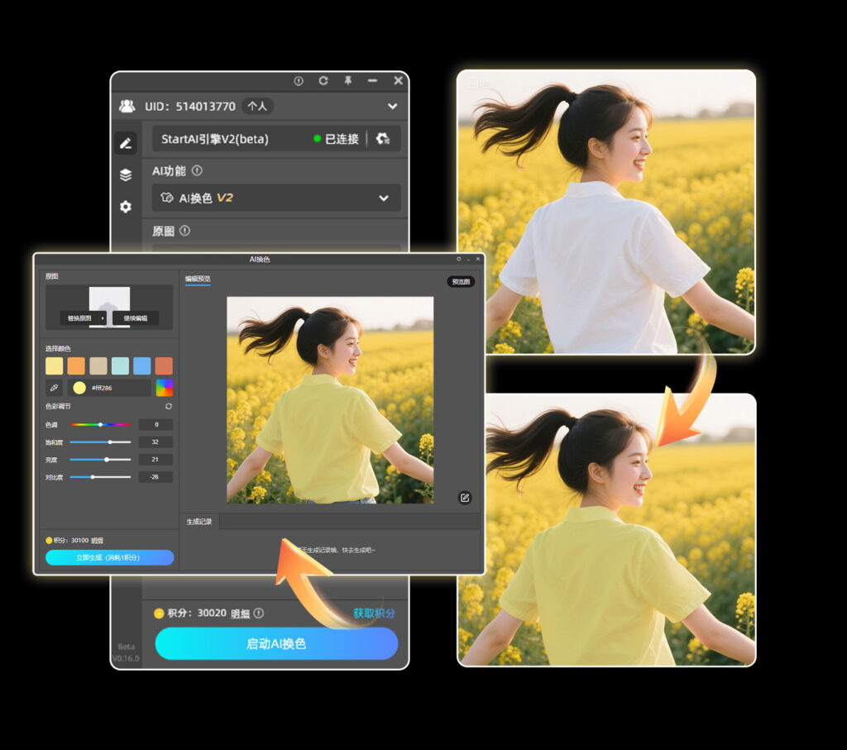Click the info icon beside AI功能
The width and height of the screenshot is (847, 750).
[197, 170]
